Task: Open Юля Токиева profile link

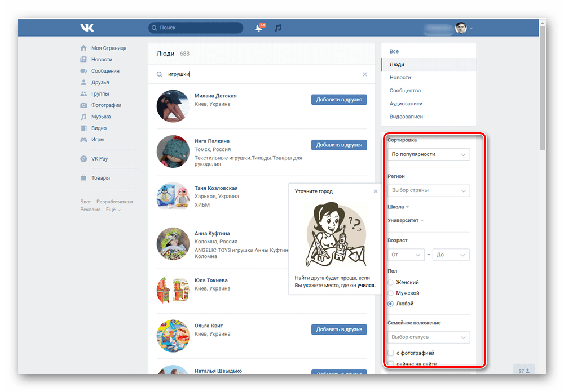Action: [211, 280]
